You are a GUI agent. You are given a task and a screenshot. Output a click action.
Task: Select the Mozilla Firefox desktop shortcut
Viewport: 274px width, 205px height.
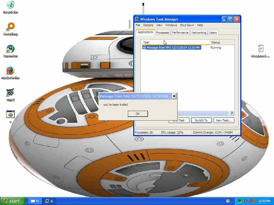(10, 73)
